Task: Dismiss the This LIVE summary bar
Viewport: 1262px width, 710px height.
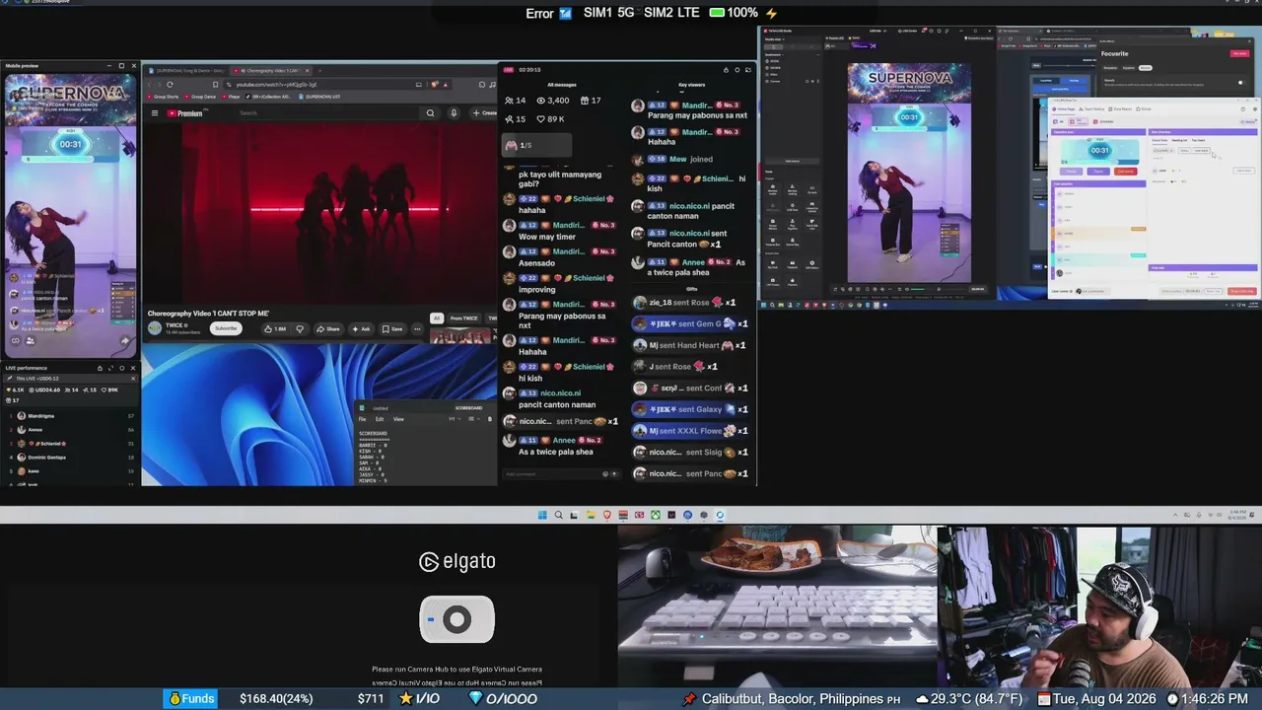Action: pyautogui.click(x=133, y=379)
